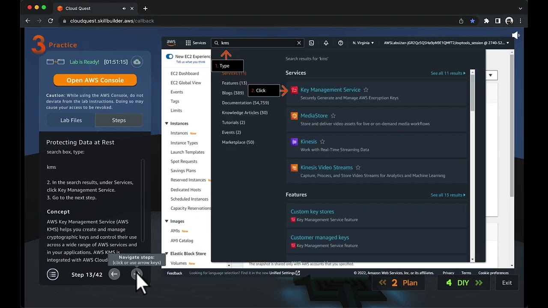Screen dimensions: 548x308
Task: Open Unified Settings link in footer
Action: [x=284, y=273]
